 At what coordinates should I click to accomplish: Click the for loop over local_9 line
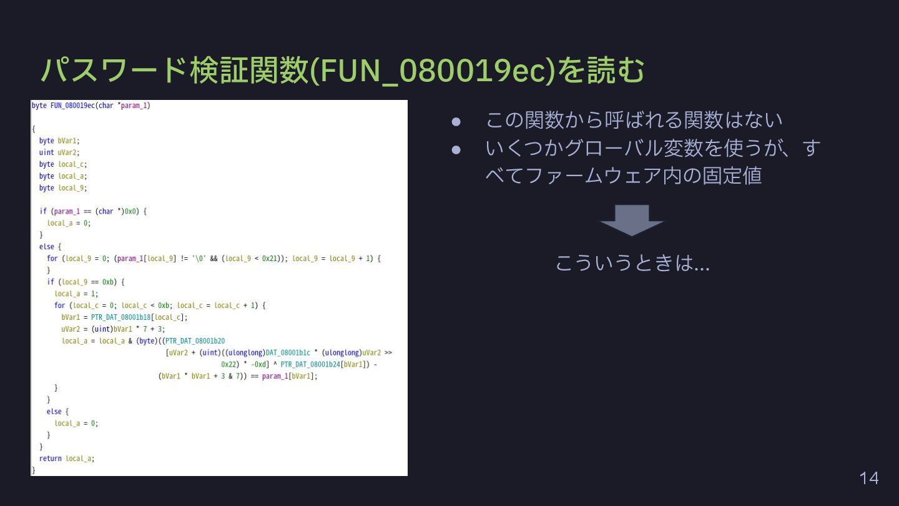point(214,259)
